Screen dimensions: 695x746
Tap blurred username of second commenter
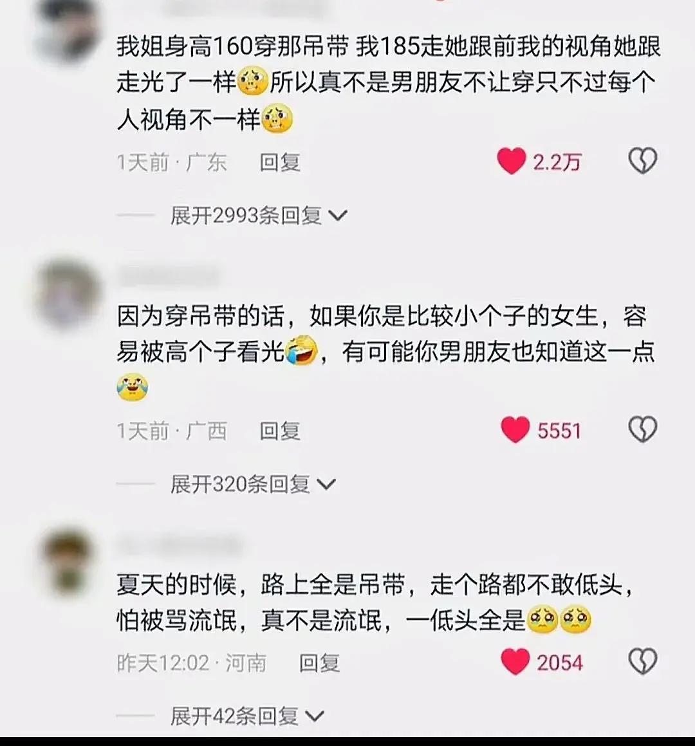pyautogui.click(x=169, y=276)
